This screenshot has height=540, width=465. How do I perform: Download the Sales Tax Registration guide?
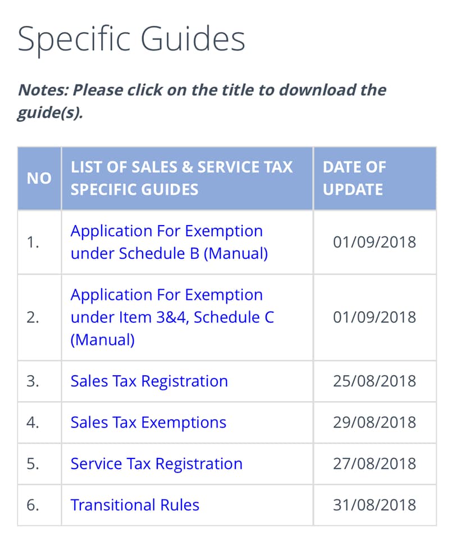(149, 381)
